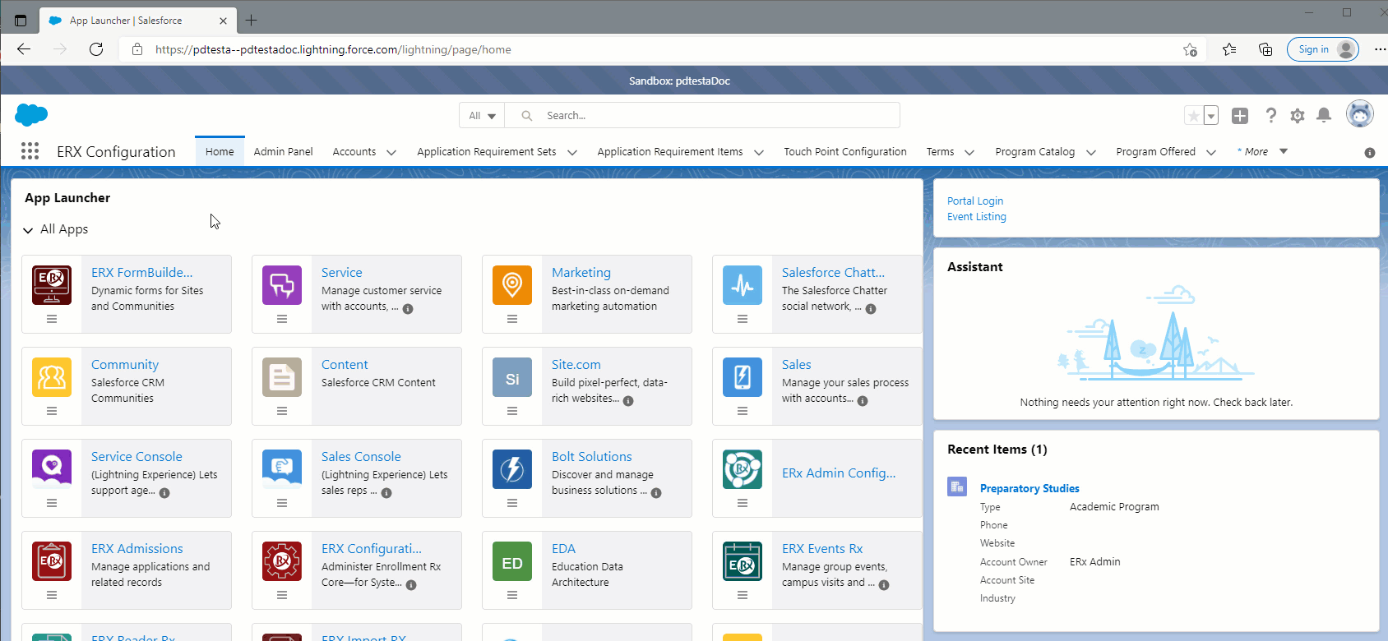Click the Global Actions plus icon
Viewport: 1388px width, 641px height.
1240,116
